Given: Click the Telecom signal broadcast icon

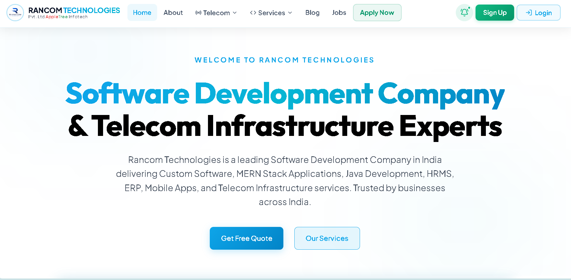Looking at the screenshot, I should tap(198, 13).
